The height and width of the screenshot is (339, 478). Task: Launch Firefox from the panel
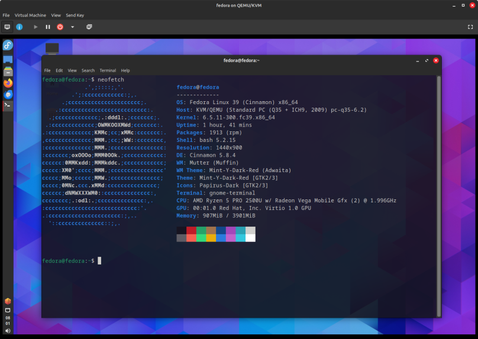(x=8, y=83)
